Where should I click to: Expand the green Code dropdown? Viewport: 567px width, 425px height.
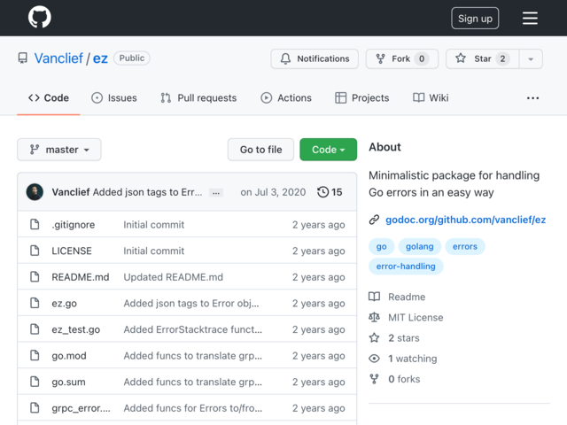point(328,150)
